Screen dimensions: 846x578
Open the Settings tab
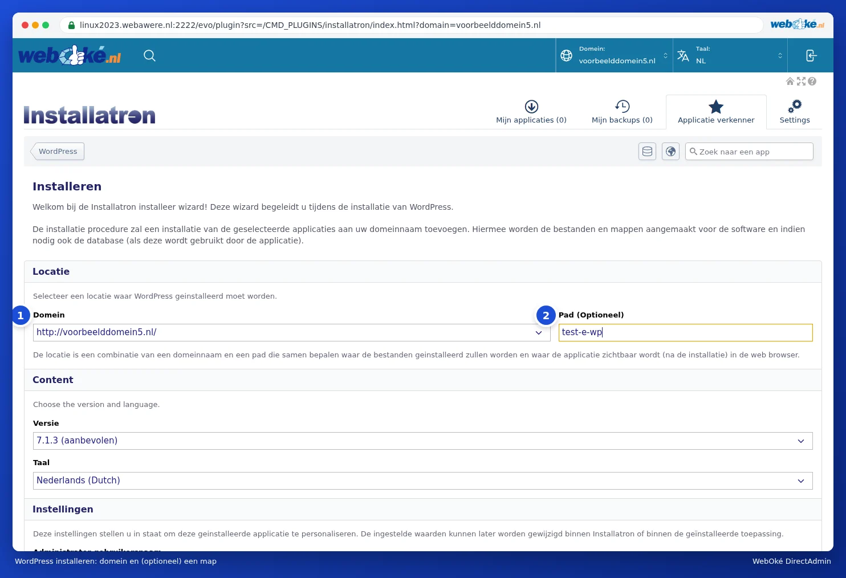pos(795,112)
